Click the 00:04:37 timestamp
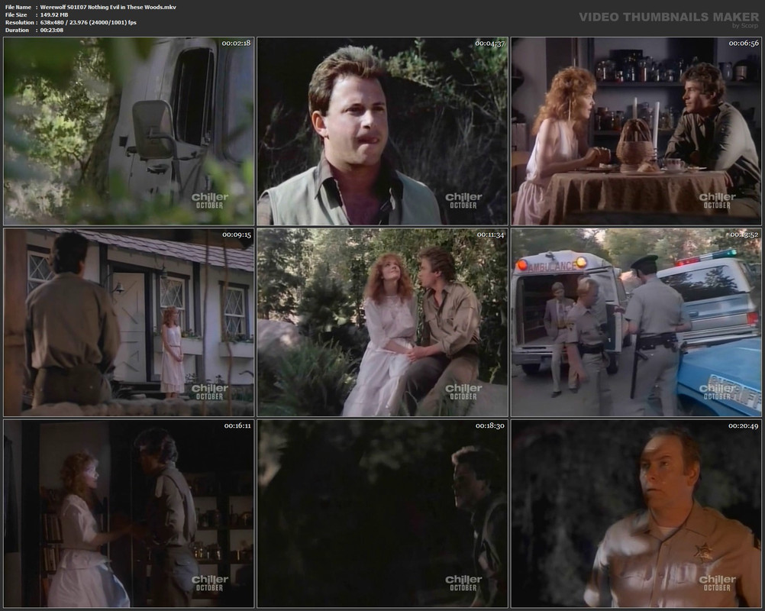765x611 pixels. point(490,43)
